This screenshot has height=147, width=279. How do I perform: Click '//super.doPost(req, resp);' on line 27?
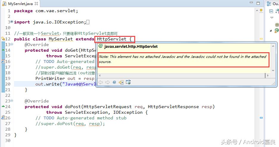tap(70, 124)
